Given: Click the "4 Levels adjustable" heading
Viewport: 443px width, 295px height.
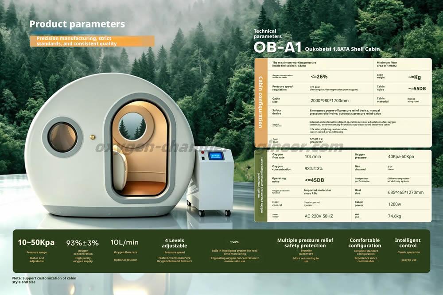Looking at the screenshot, I should click(x=174, y=243).
